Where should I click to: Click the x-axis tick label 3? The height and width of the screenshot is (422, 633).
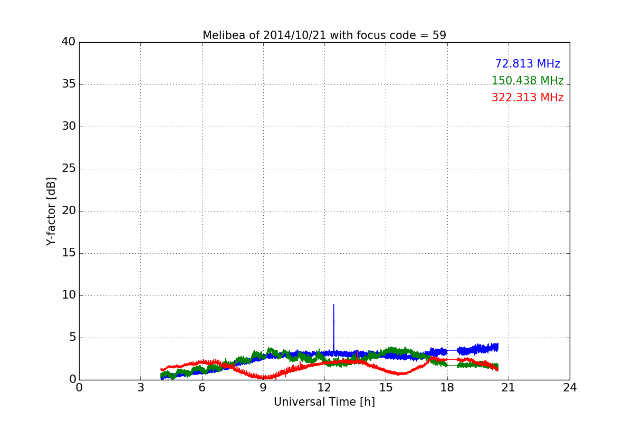tap(140, 388)
